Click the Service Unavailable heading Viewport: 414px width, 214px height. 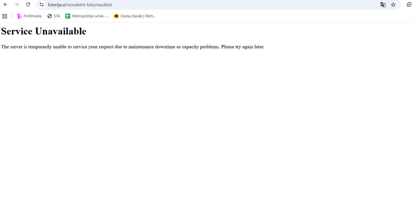point(44,32)
